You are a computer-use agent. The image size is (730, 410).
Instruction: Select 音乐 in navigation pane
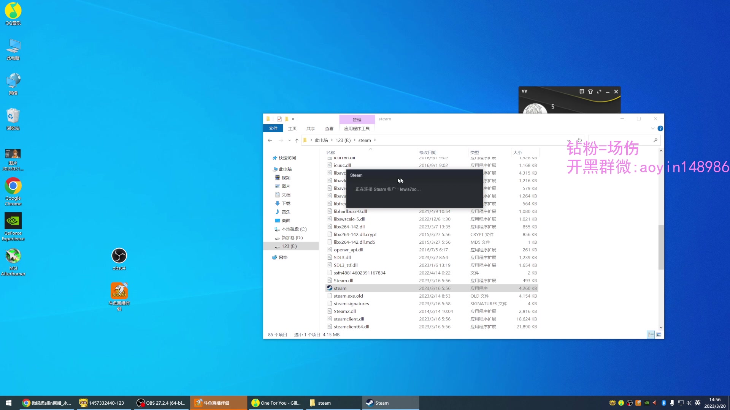point(286,212)
